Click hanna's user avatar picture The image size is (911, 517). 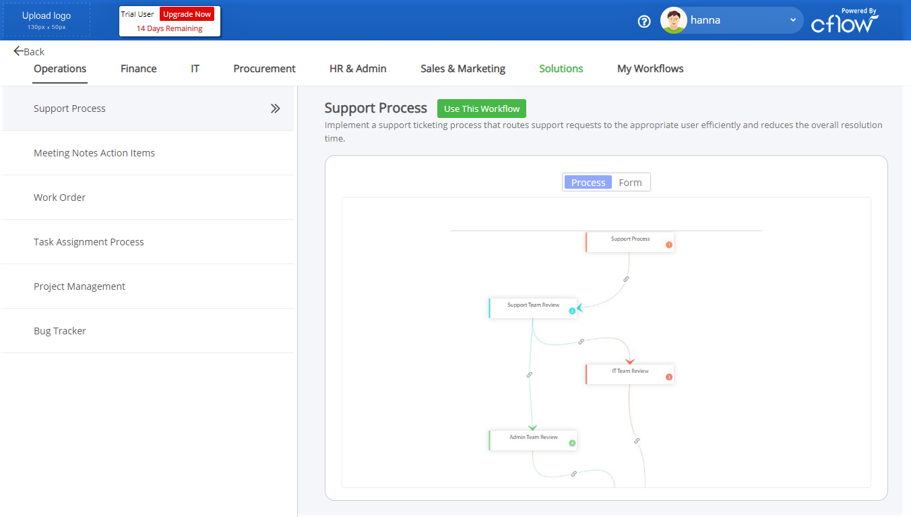[673, 20]
